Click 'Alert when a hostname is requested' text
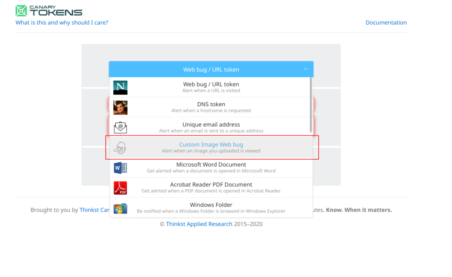 coord(211,111)
